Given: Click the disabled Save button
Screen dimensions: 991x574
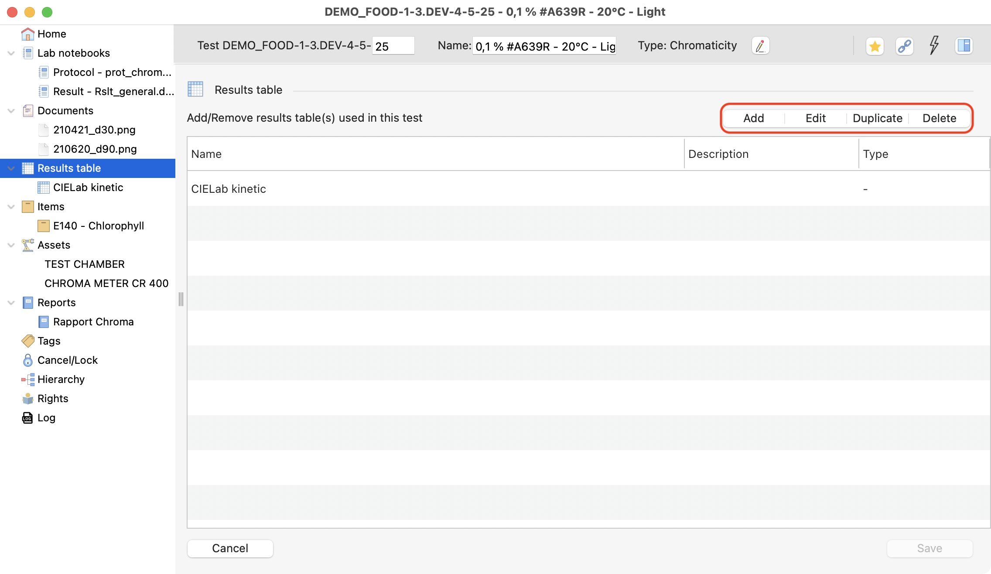Looking at the screenshot, I should pyautogui.click(x=930, y=548).
